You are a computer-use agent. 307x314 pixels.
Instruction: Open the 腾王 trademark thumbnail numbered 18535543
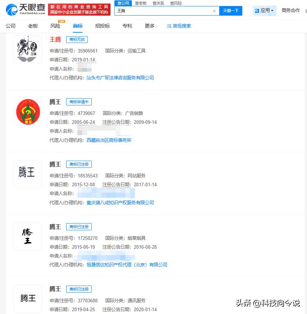click(28, 174)
